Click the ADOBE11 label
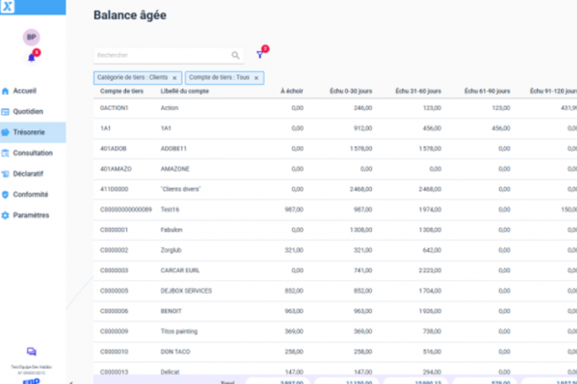577x384 pixels. point(173,149)
